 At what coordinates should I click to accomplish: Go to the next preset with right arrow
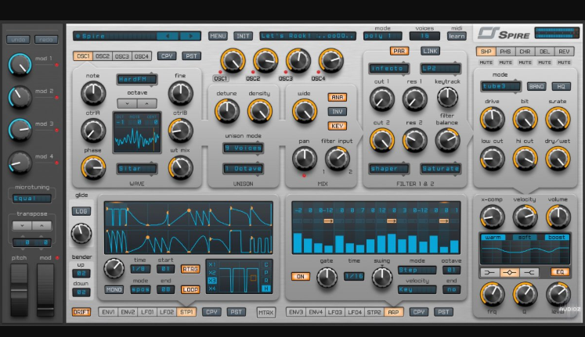pyautogui.click(x=189, y=36)
